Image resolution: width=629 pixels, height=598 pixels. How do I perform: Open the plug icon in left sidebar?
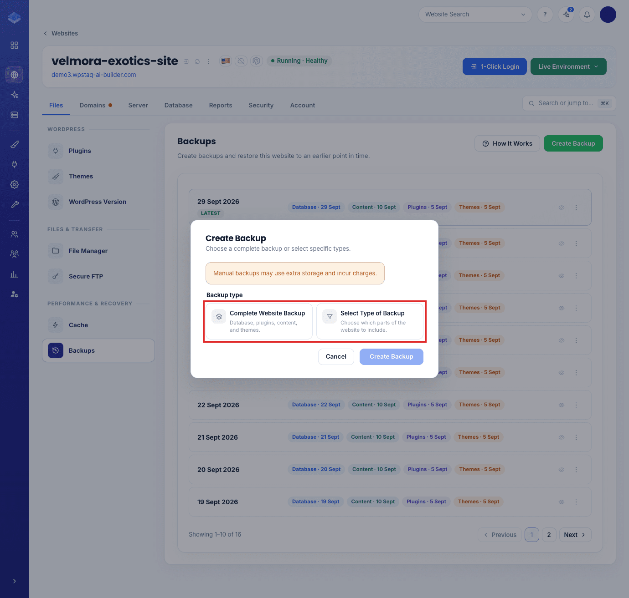pyautogui.click(x=14, y=164)
